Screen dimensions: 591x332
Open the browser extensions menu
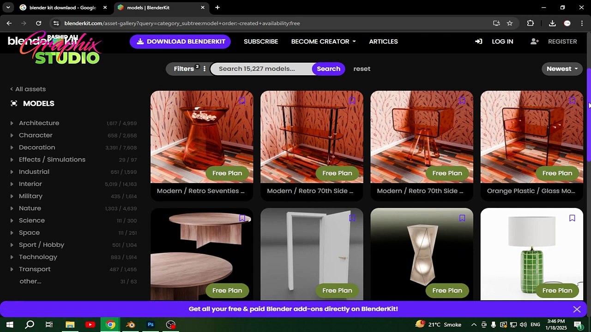(x=531, y=23)
